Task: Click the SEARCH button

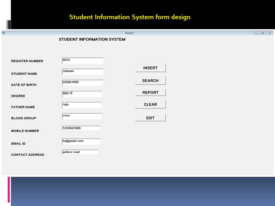Action: pos(150,81)
